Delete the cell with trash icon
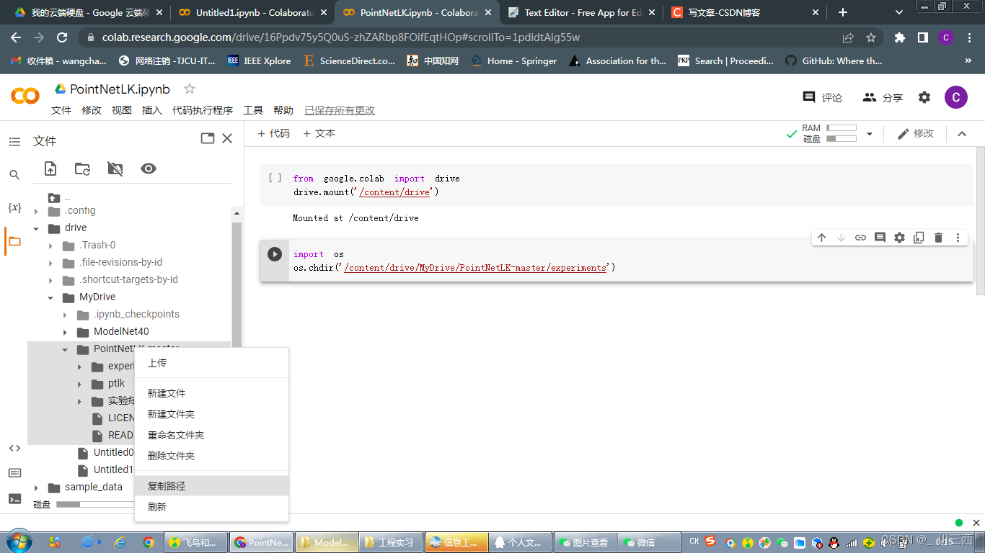985x553 pixels. pos(938,238)
